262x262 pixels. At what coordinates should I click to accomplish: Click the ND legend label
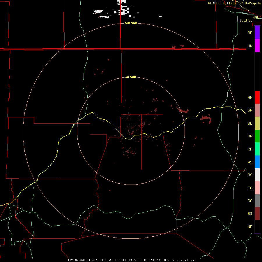pos(250,226)
